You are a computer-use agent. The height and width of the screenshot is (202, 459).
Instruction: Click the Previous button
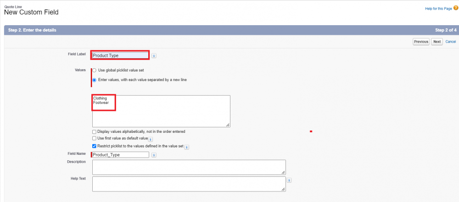[x=421, y=42]
